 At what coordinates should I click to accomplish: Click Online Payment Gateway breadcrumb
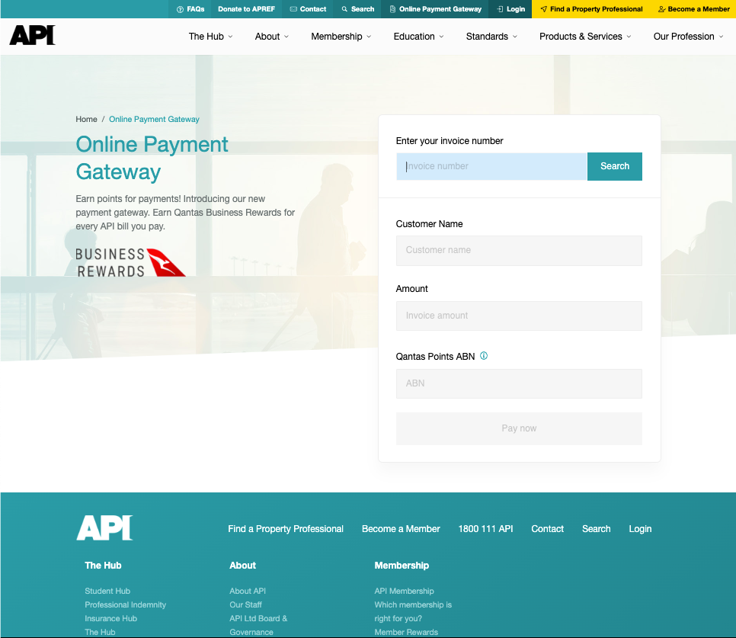[154, 119]
